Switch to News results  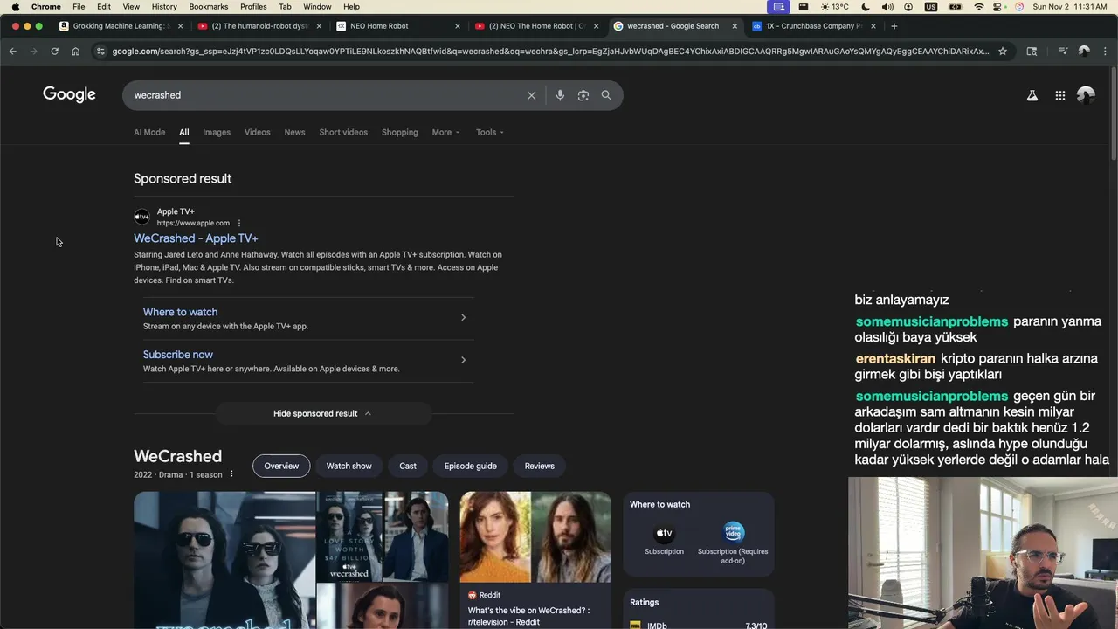coord(294,132)
